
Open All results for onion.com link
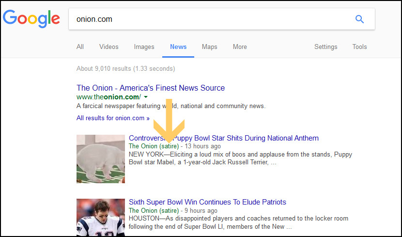(x=113, y=118)
